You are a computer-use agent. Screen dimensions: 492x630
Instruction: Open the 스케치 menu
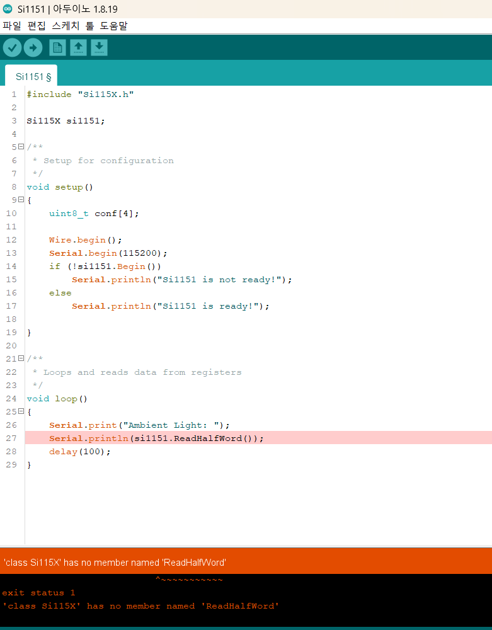[x=65, y=26]
